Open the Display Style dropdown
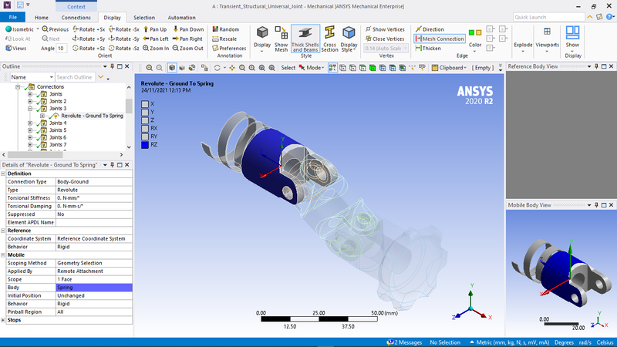Image resolution: width=617 pixels, height=347 pixels. [x=349, y=39]
